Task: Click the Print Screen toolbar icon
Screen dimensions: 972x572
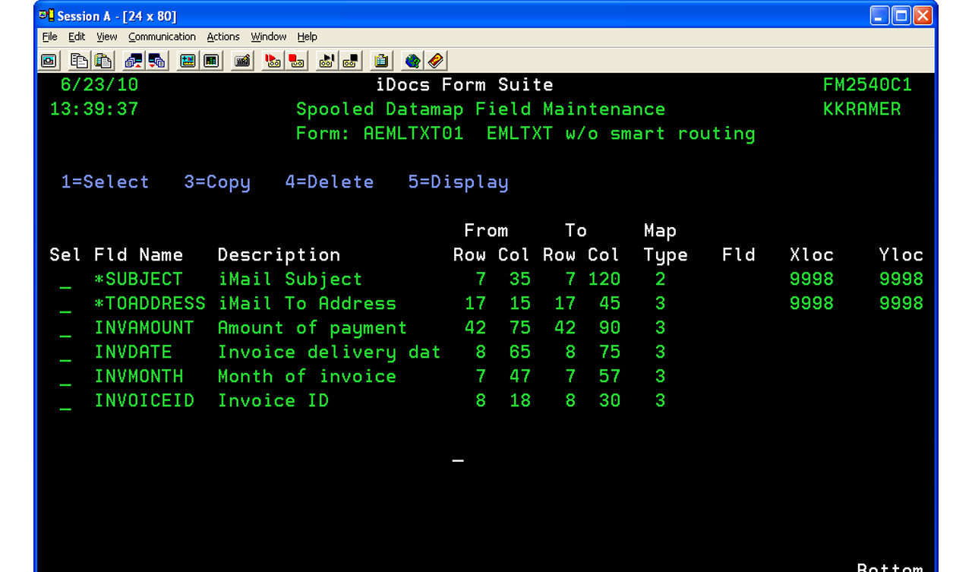Action: [49, 61]
